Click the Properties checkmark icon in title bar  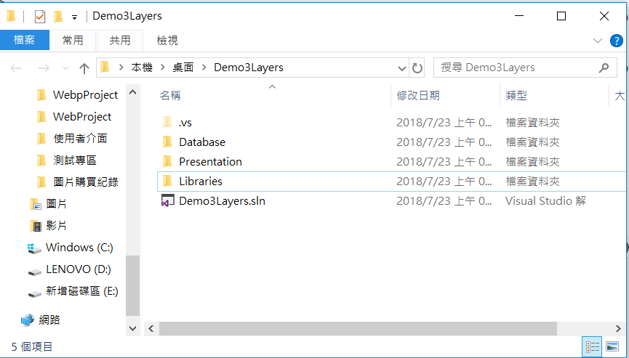(x=40, y=16)
